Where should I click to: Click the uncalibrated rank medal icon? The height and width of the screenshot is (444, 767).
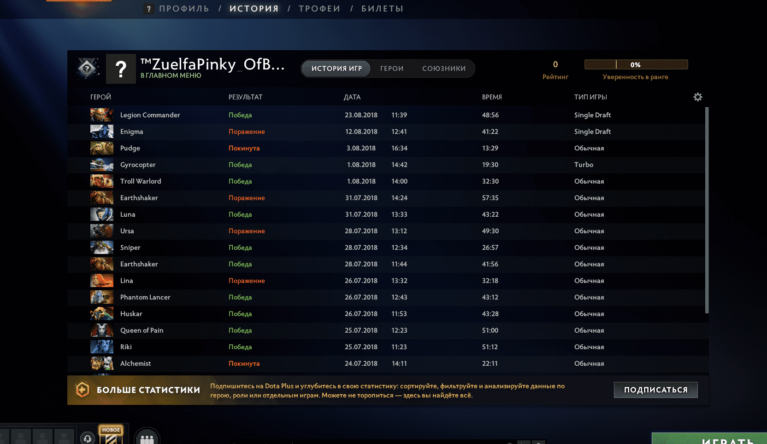pyautogui.click(x=87, y=69)
